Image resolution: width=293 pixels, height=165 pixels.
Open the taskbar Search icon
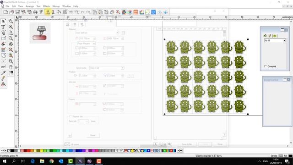14,161
